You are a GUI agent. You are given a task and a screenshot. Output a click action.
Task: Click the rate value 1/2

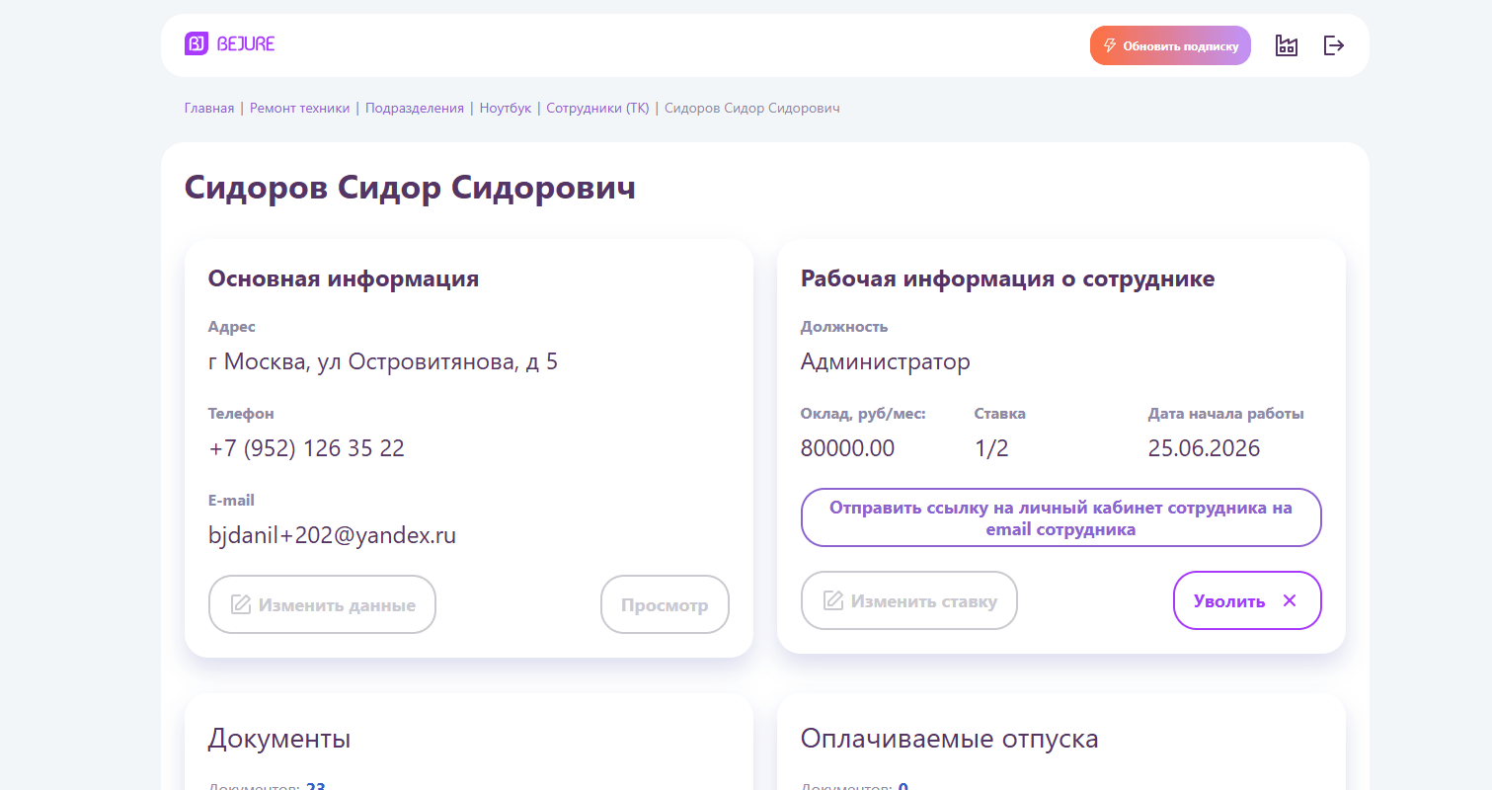pyautogui.click(x=991, y=448)
